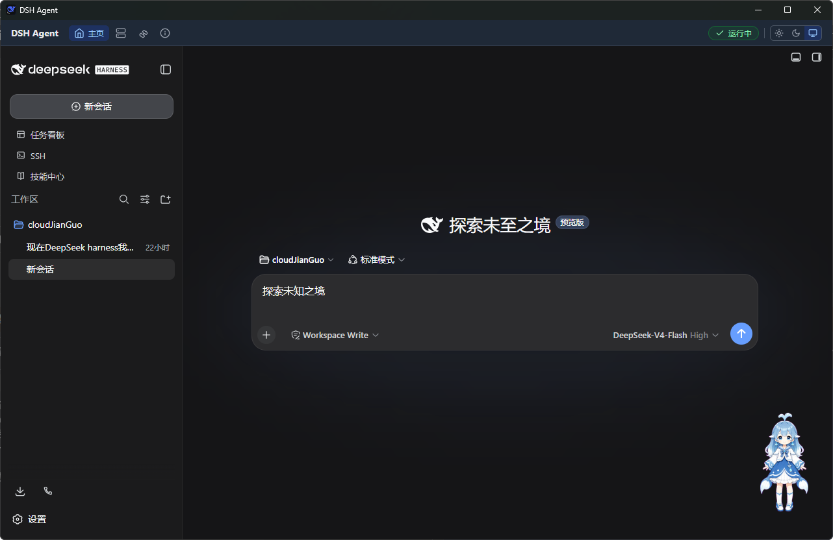Start a chat with the 新会话 button
Viewport: 833px width, 540px height.
click(92, 106)
